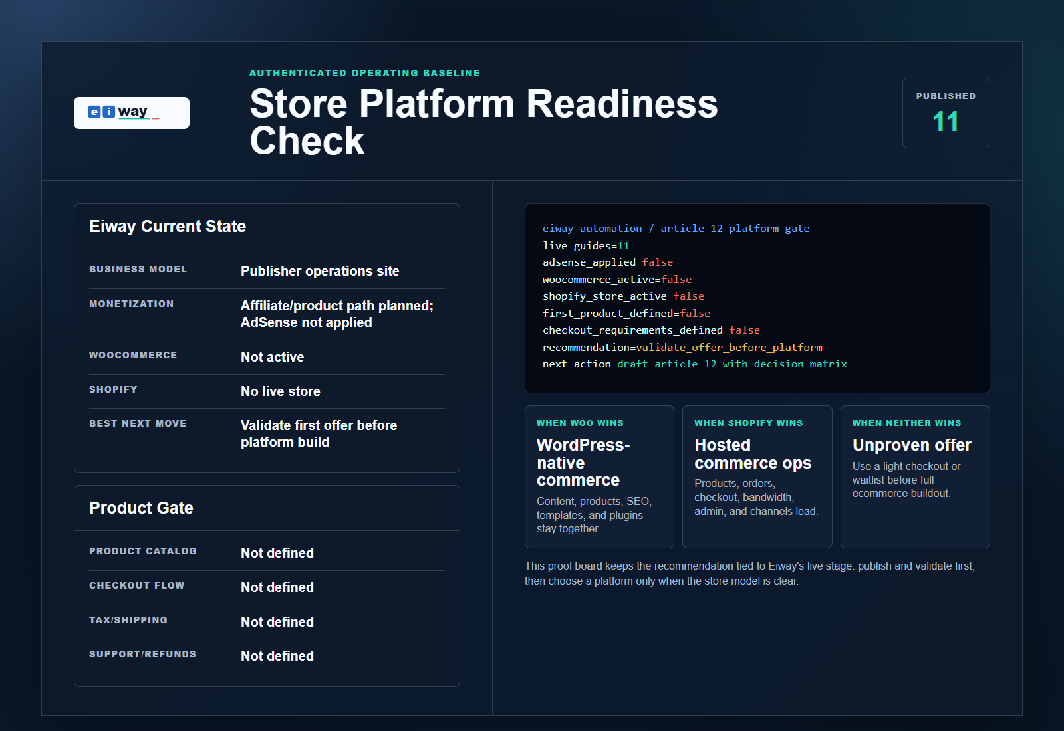Image resolution: width=1064 pixels, height=731 pixels.
Task: Click the adsense_applied=false line
Action: click(608, 262)
